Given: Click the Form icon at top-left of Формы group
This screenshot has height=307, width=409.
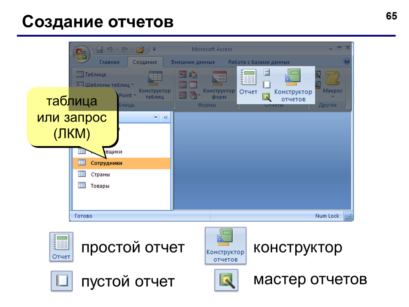Looking at the screenshot, I should (182, 75).
